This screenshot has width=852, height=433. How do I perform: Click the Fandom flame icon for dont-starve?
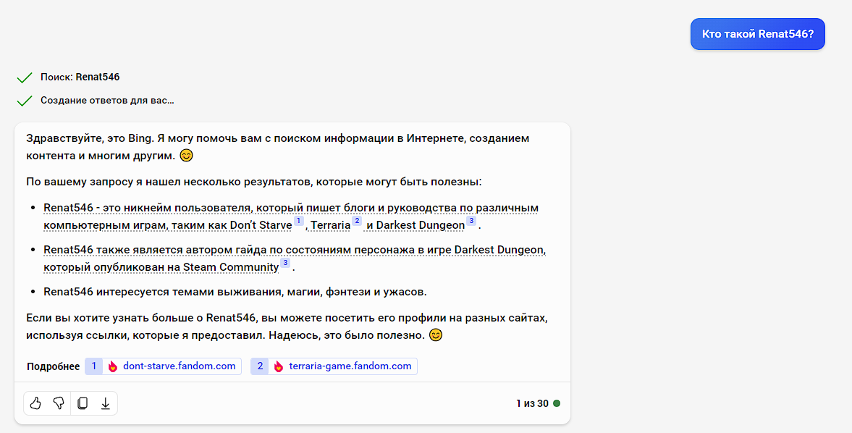[113, 366]
